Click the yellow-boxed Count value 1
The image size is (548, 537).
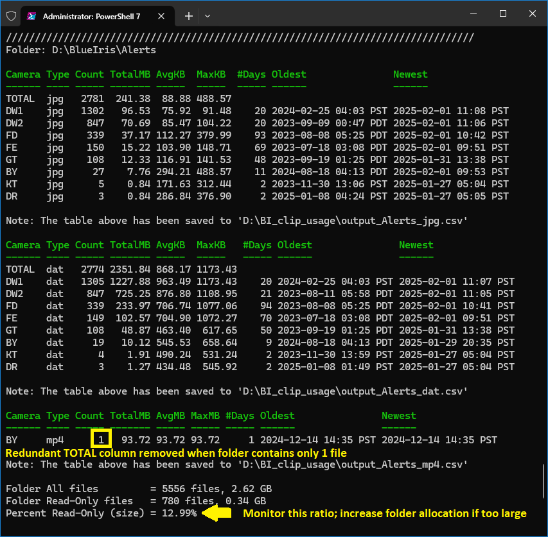[x=101, y=439]
